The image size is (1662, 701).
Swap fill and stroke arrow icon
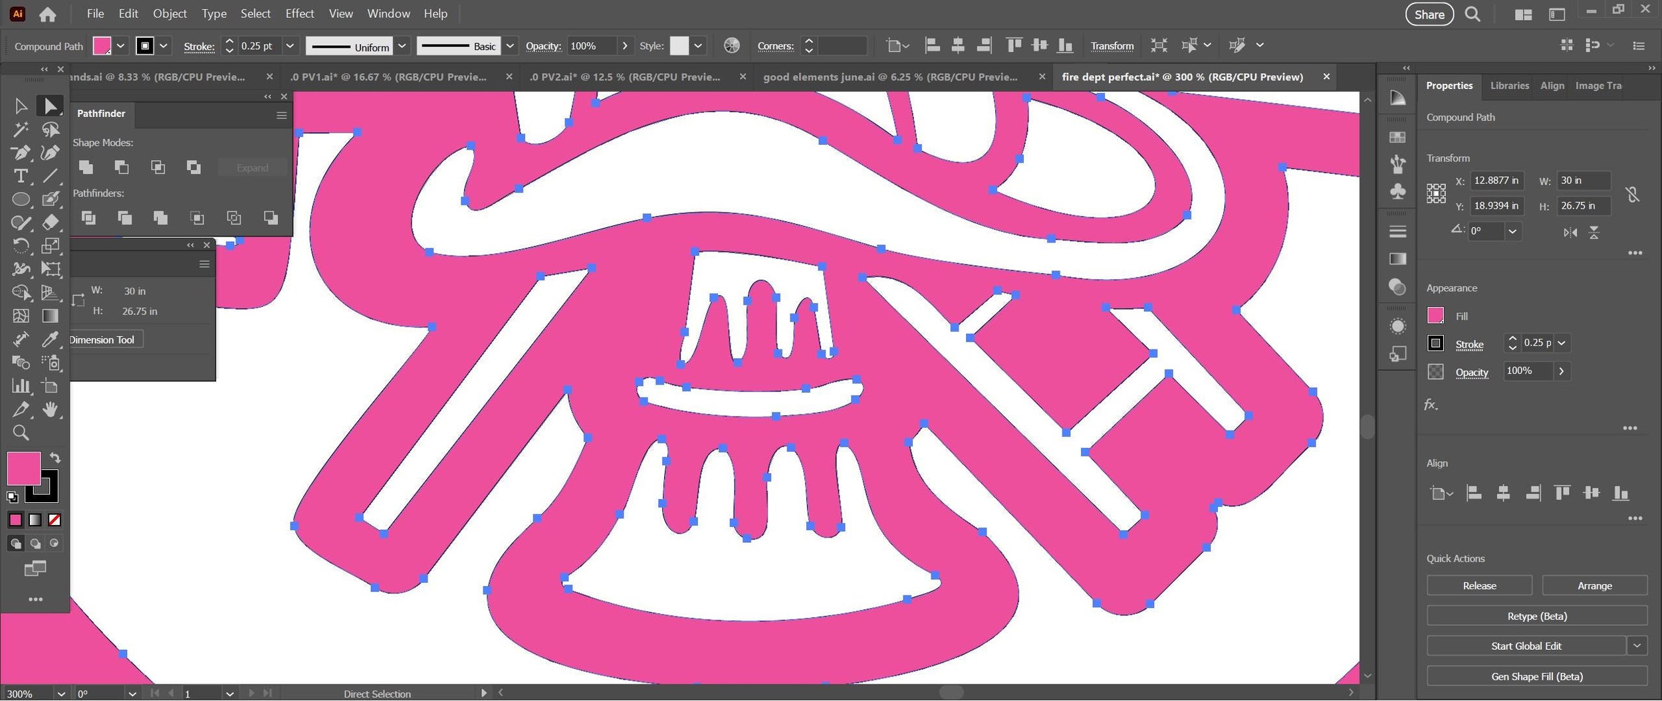click(x=55, y=458)
